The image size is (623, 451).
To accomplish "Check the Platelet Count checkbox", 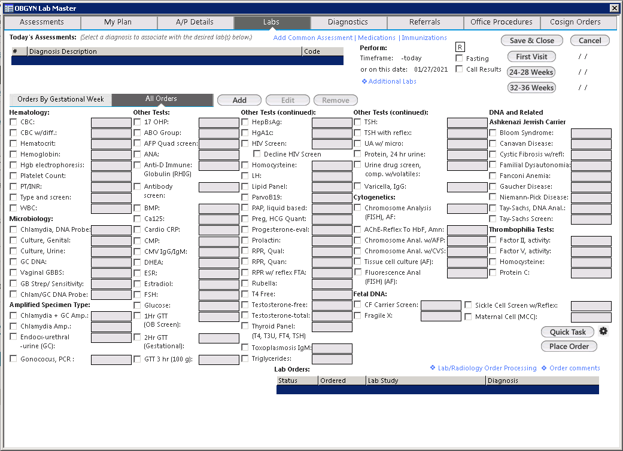I will click(x=14, y=176).
